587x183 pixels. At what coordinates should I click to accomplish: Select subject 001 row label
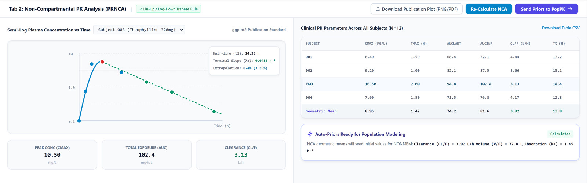click(x=309, y=57)
